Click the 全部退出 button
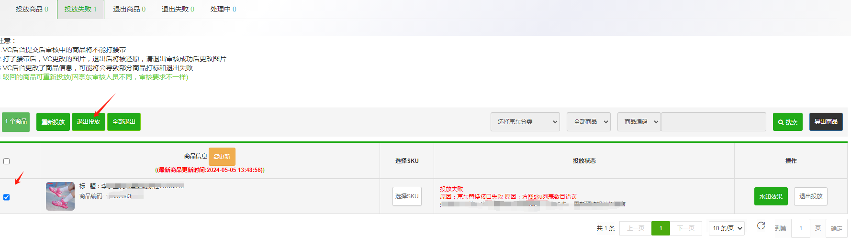851x246 pixels. [124, 122]
